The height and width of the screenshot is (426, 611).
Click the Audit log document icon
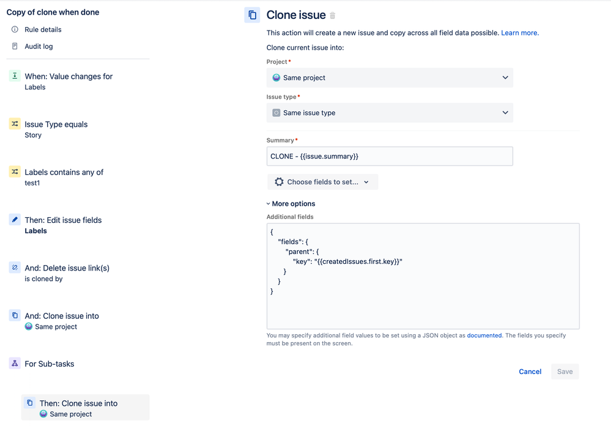(15, 46)
